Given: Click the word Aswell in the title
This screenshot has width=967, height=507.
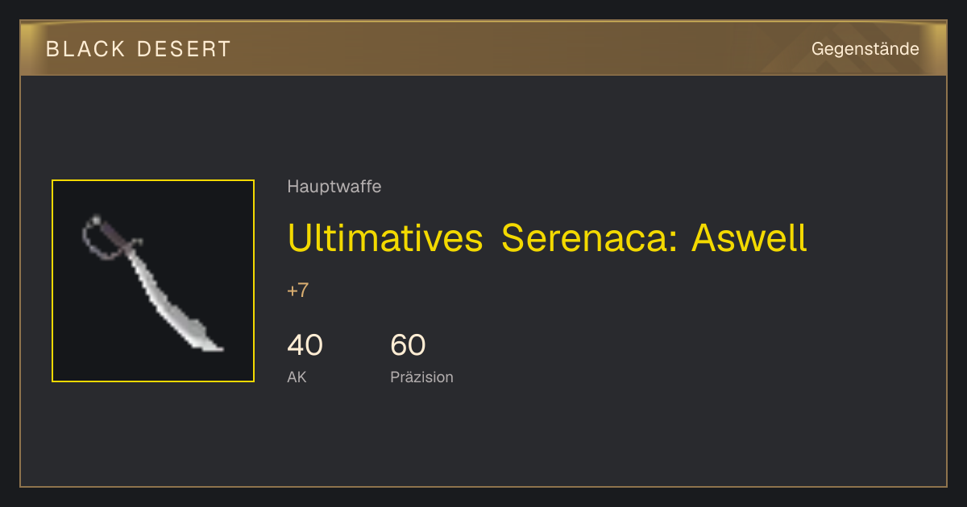Looking at the screenshot, I should 749,238.
